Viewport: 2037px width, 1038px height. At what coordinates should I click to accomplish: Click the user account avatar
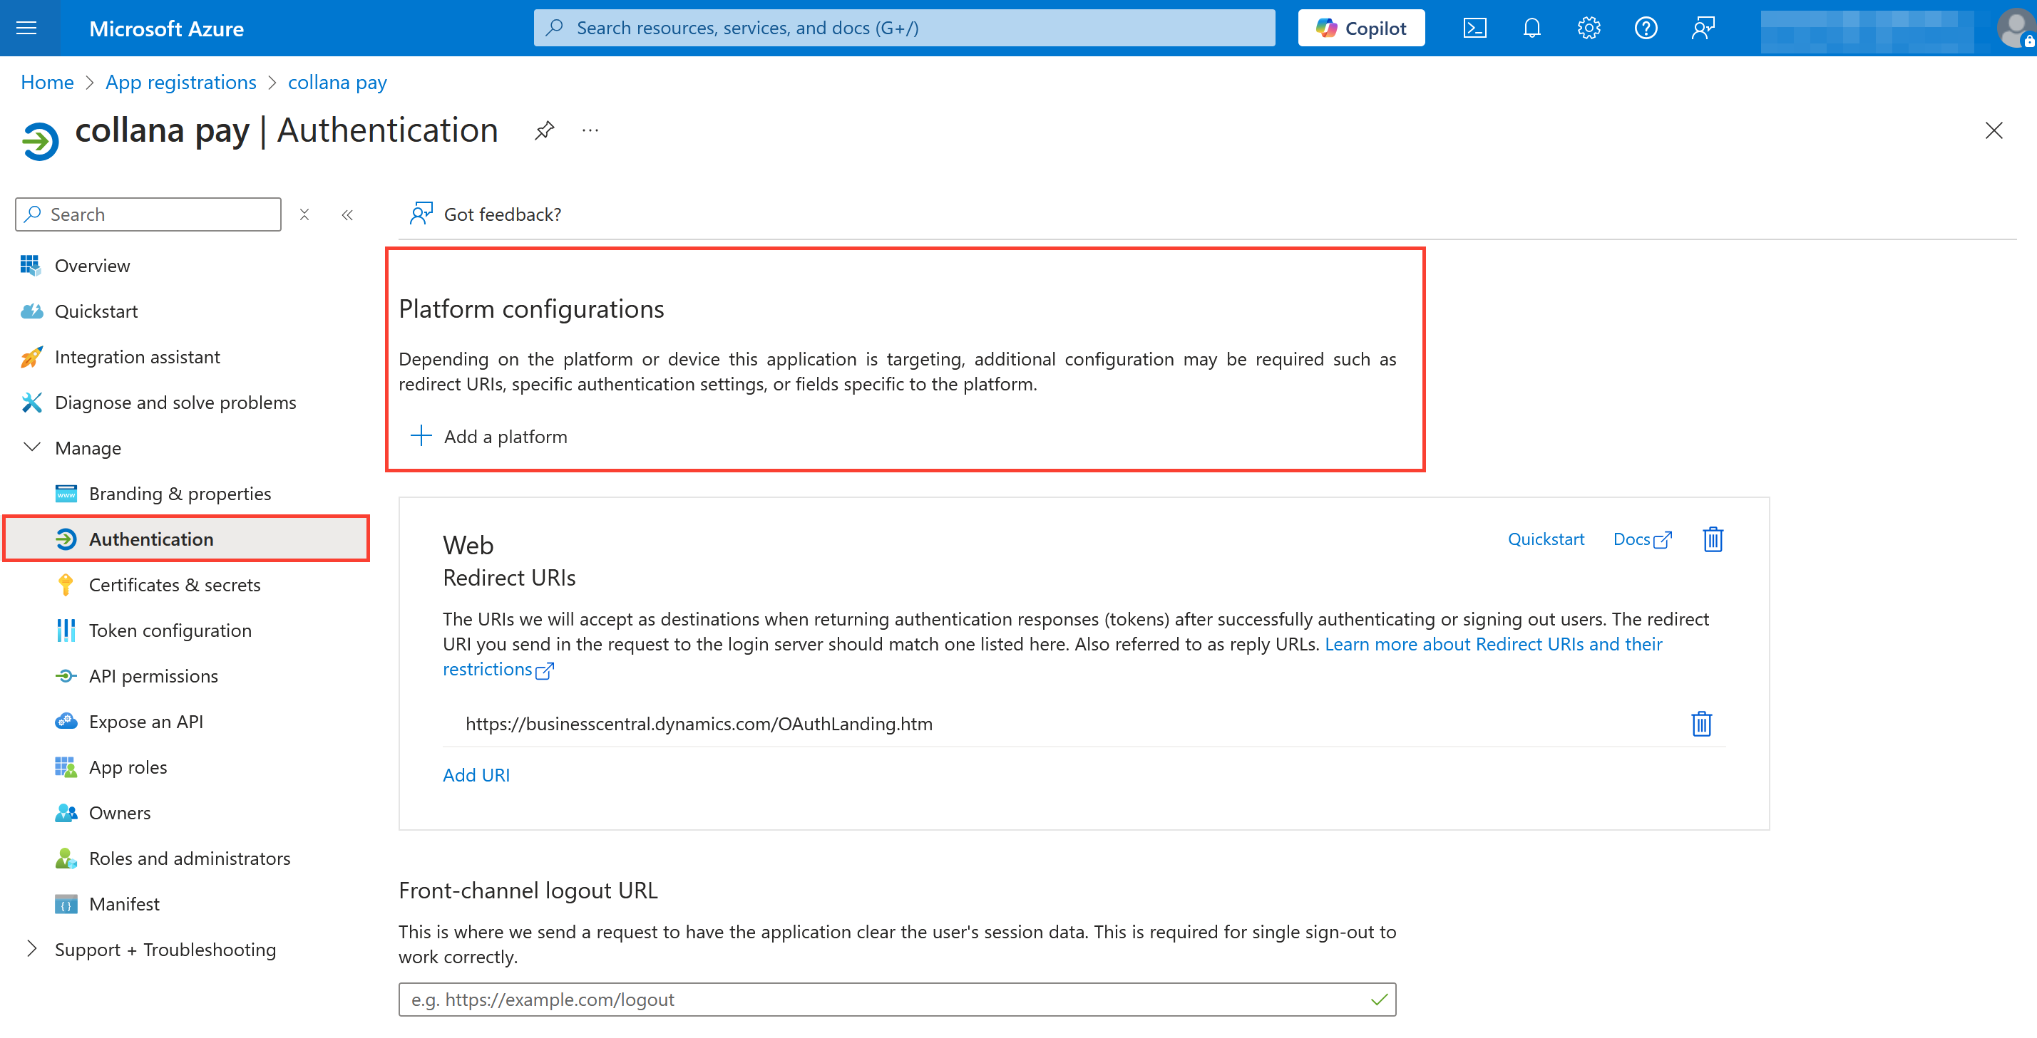tap(2016, 28)
